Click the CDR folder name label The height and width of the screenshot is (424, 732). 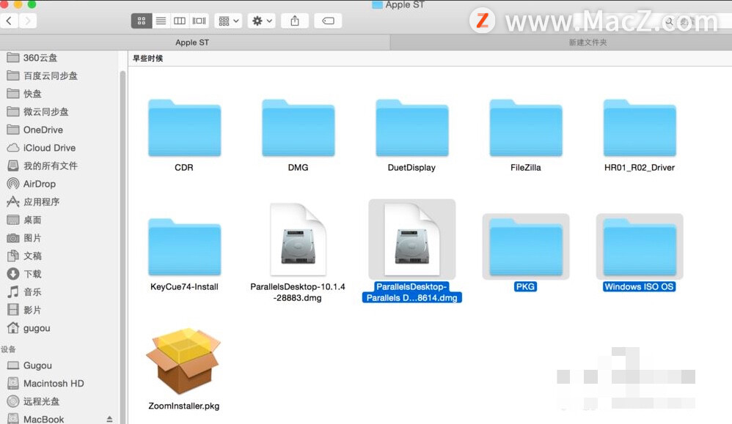pyautogui.click(x=184, y=168)
